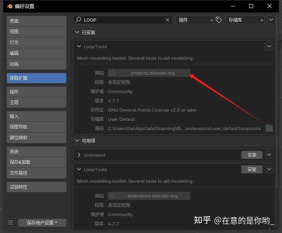Viewport: 282px width, 233px height.
Task: Select the 获取扩展 tab
Action: 37,78
